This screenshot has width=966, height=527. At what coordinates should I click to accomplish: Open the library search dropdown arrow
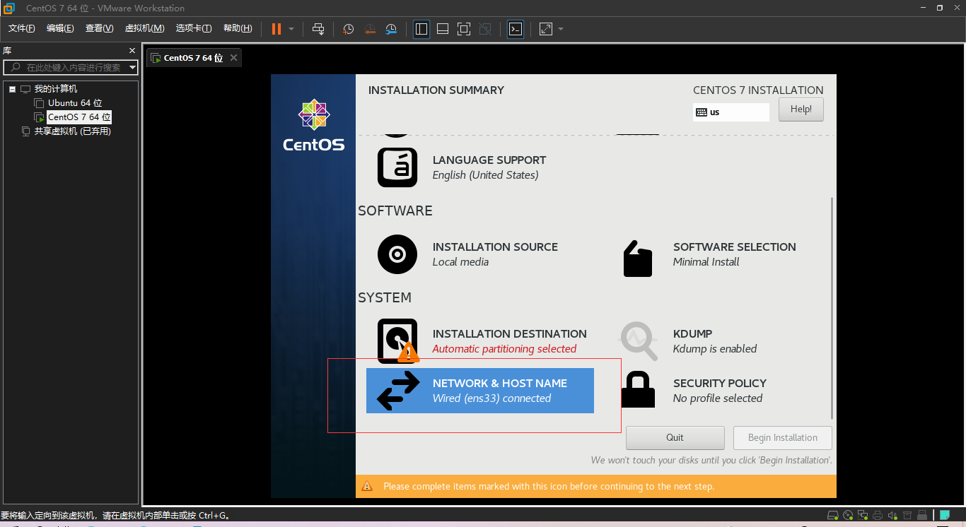tap(132, 68)
